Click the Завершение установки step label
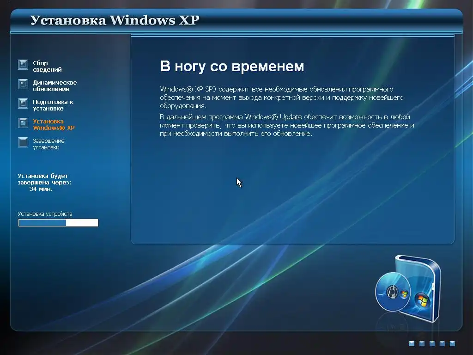This screenshot has width=473, height=355. pos(49,144)
